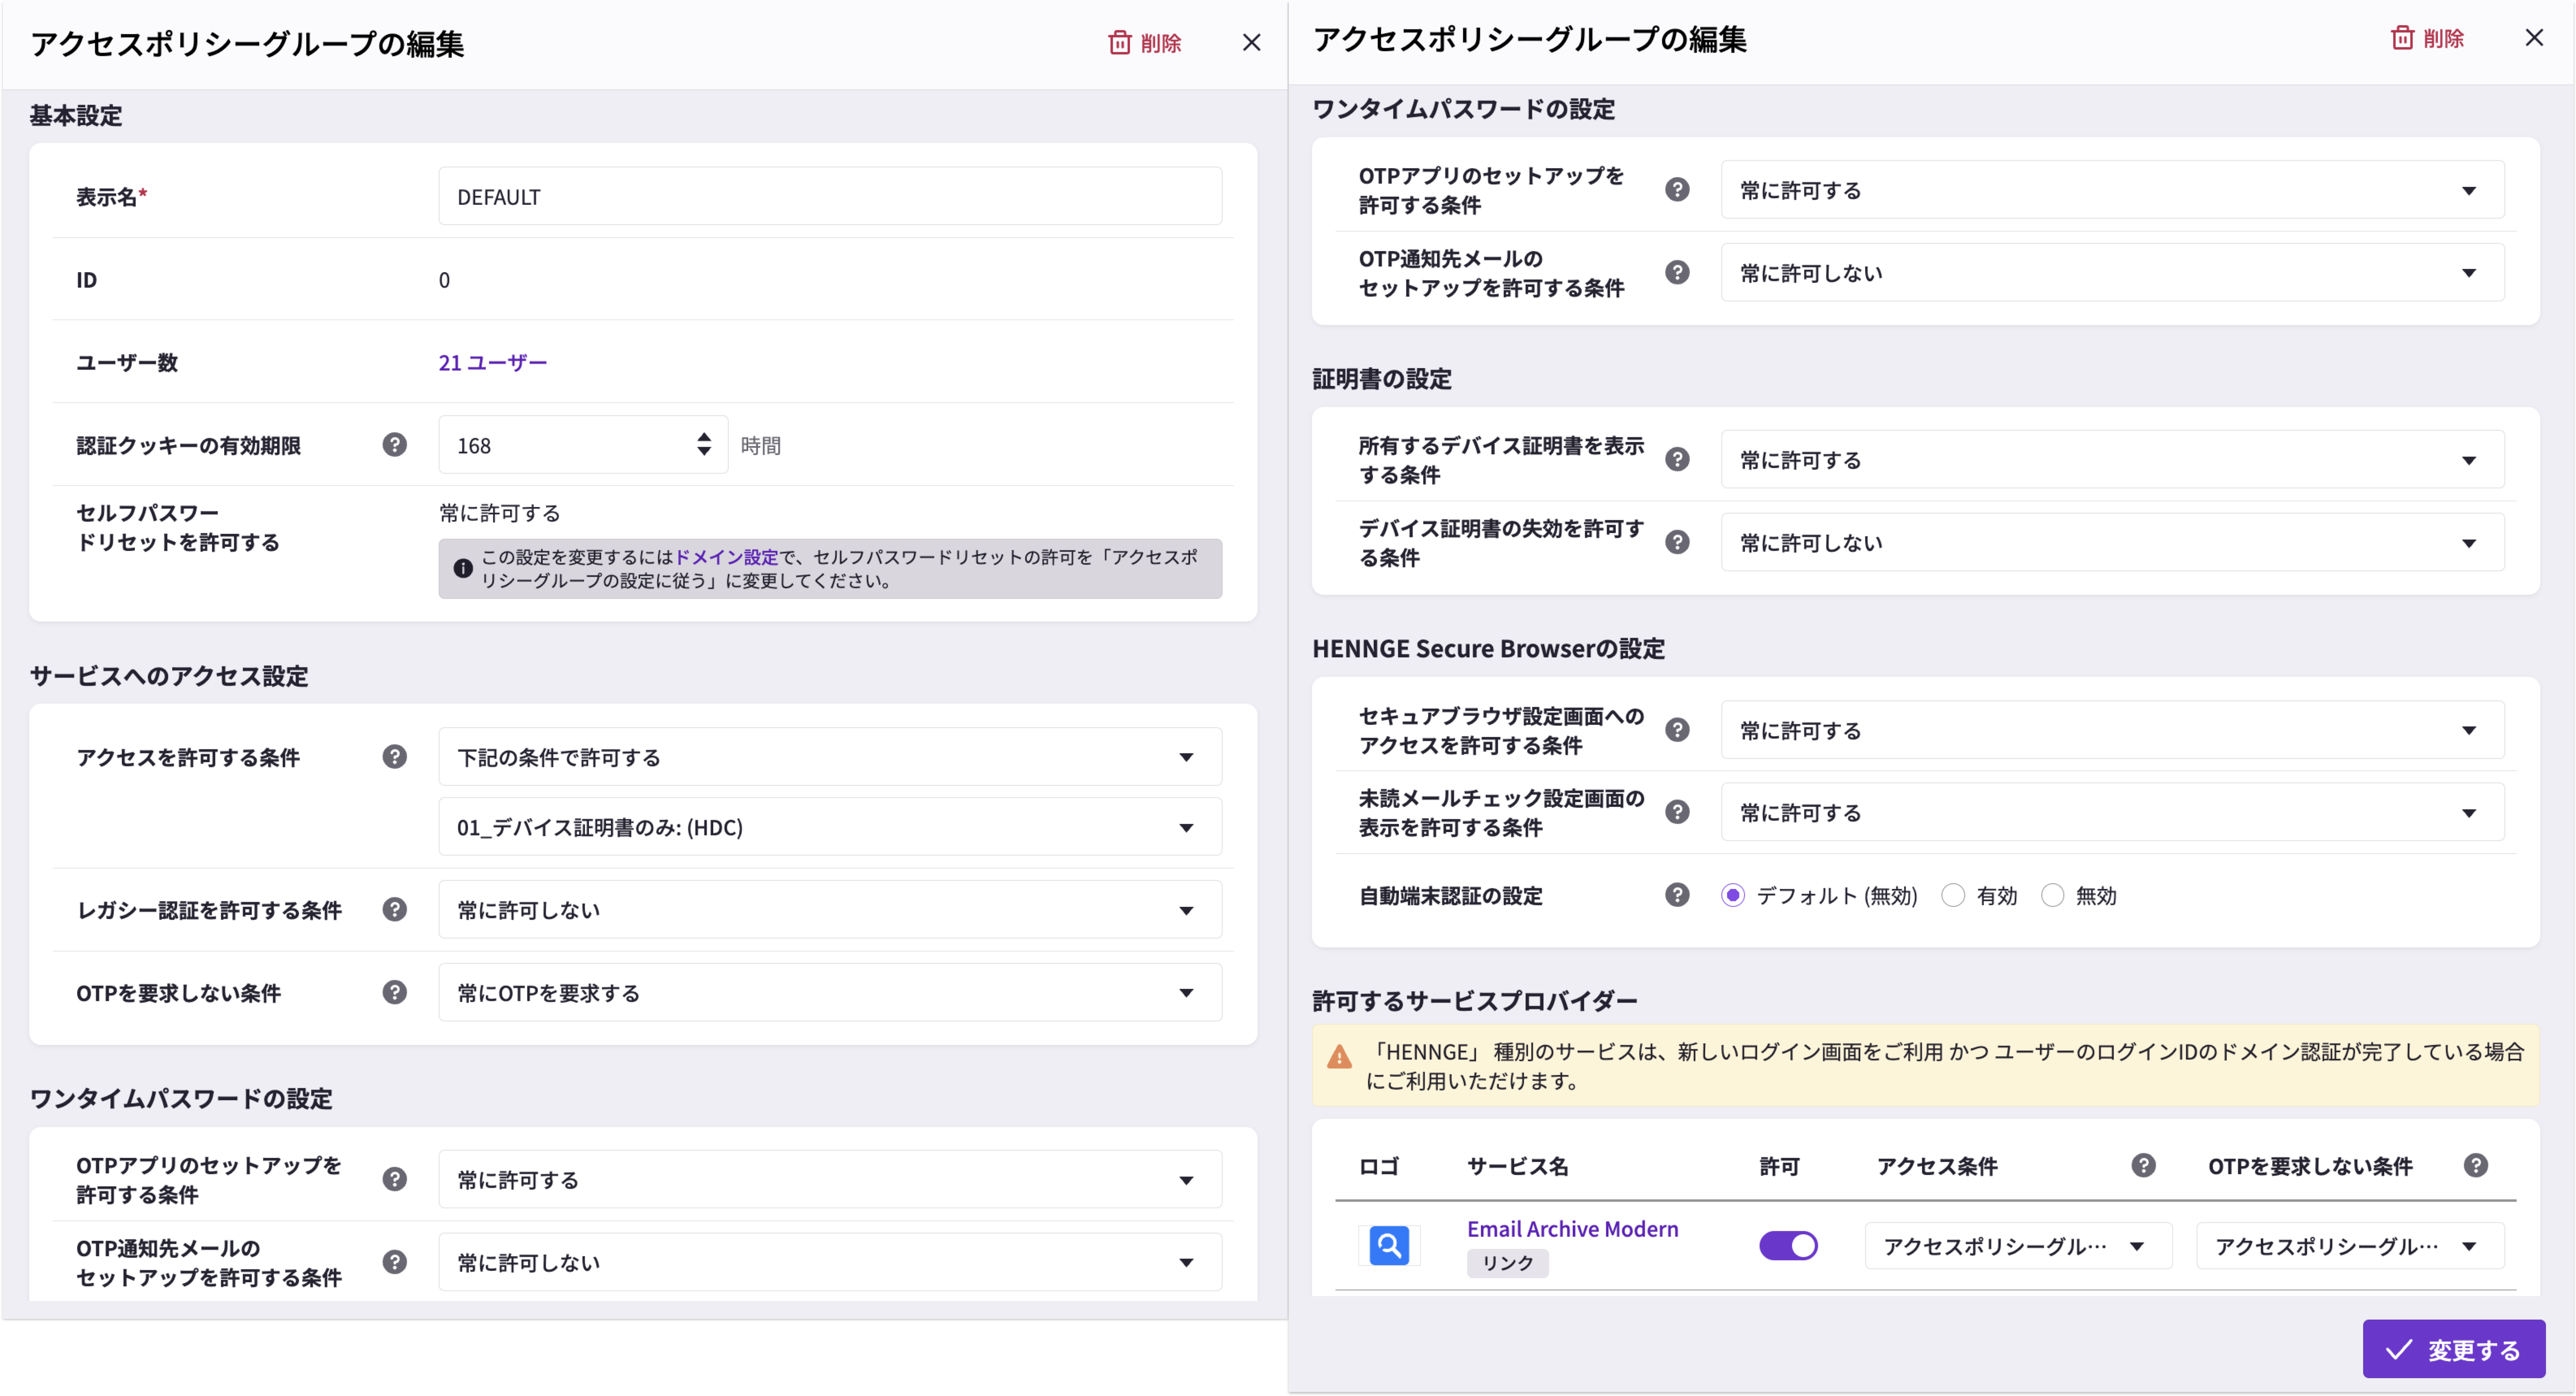Open 01_デバイス証明書のみ: (HDC) dropdown

[x=830, y=827]
